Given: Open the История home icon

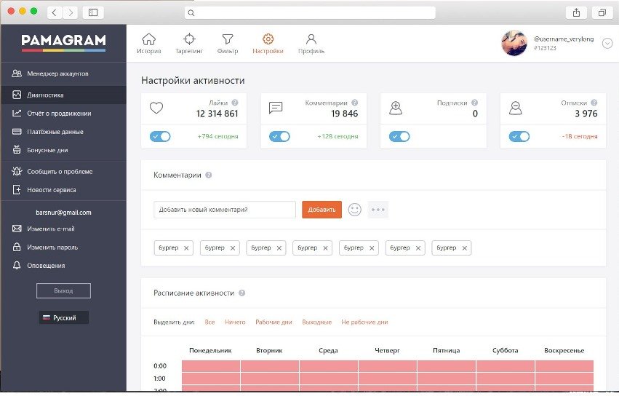Looking at the screenshot, I should pyautogui.click(x=149, y=39).
